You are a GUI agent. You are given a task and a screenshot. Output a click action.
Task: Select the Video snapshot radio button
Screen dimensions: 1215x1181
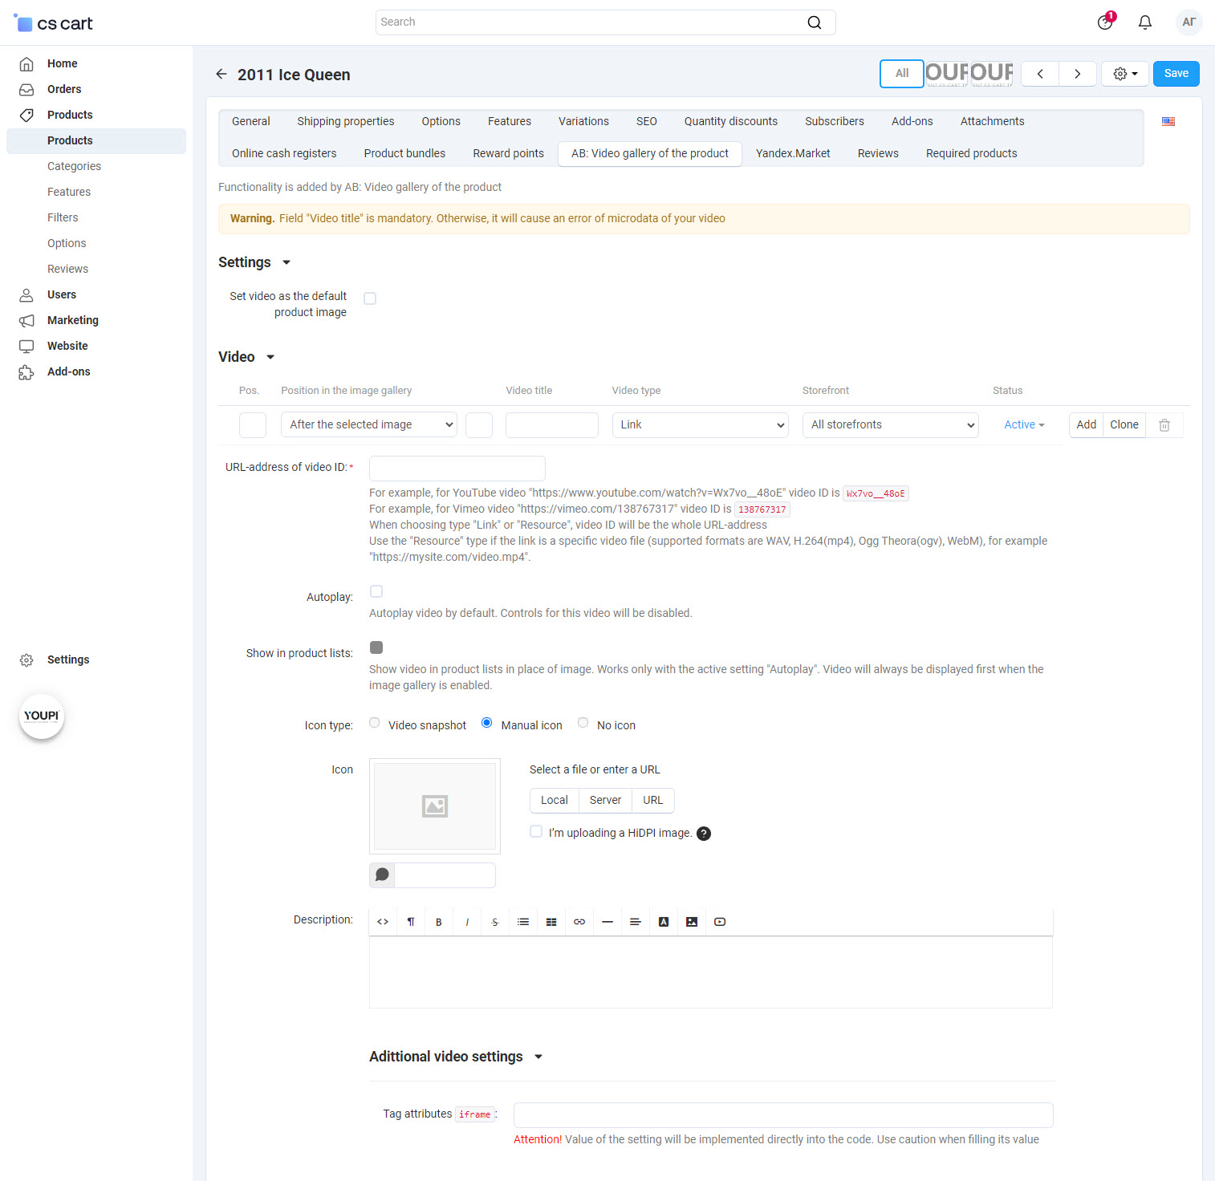coord(374,722)
